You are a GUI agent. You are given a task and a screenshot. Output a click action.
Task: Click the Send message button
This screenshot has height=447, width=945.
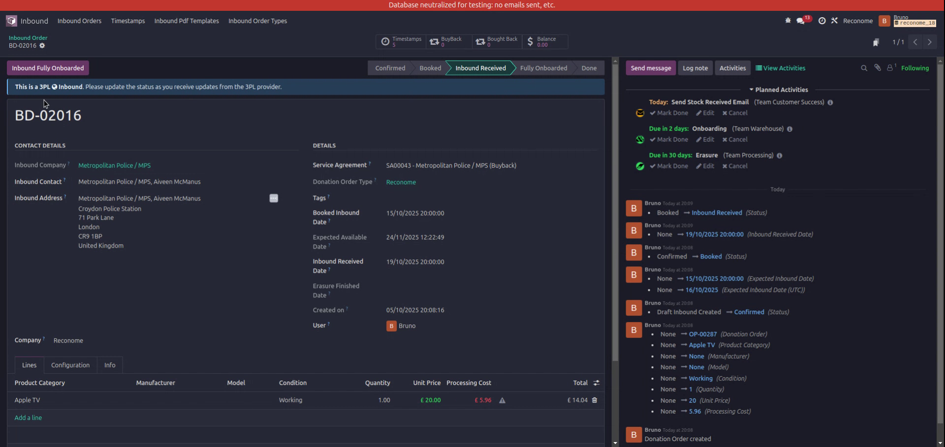[651, 68]
